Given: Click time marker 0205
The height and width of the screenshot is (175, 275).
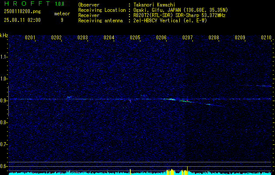Looking at the screenshot, I should [x=135, y=38].
